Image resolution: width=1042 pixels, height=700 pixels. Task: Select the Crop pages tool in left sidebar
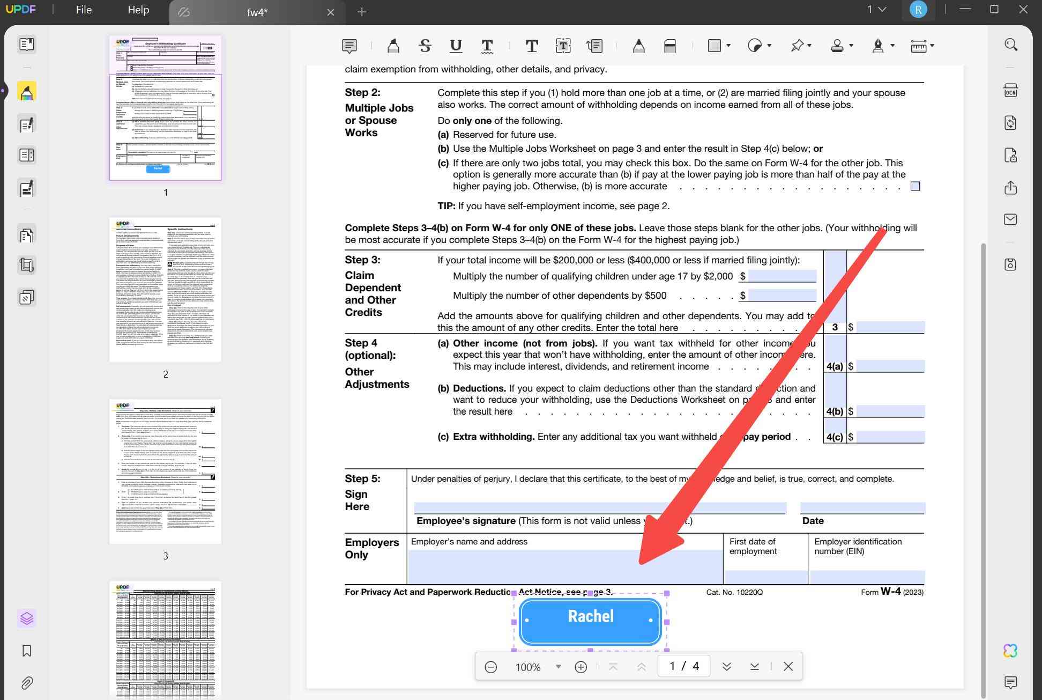pos(26,264)
